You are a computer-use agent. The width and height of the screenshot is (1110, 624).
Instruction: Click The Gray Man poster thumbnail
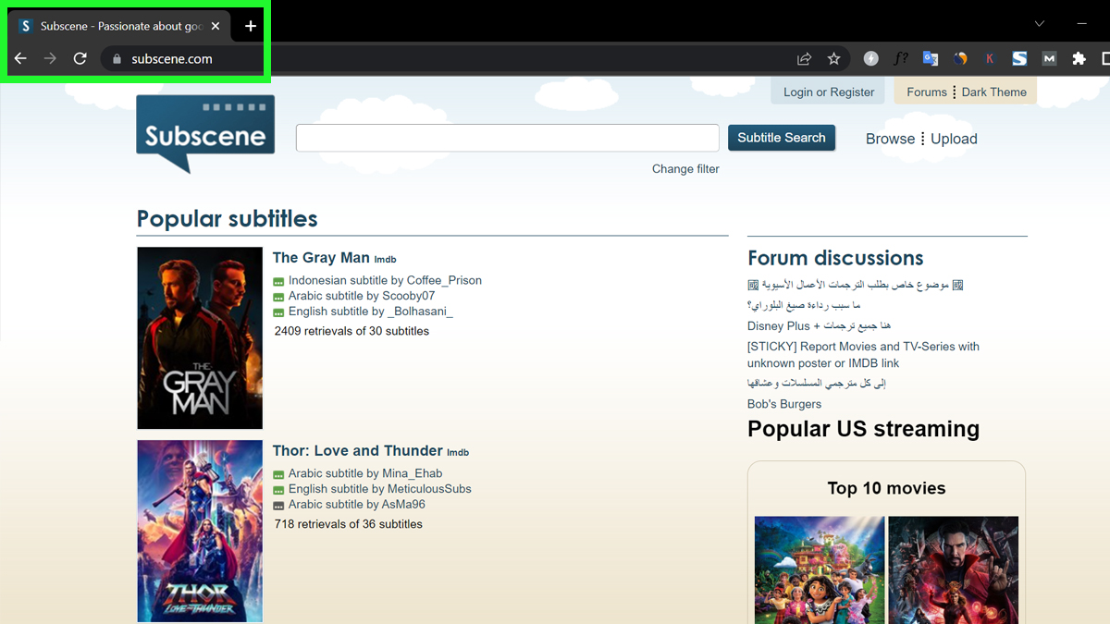click(x=200, y=338)
